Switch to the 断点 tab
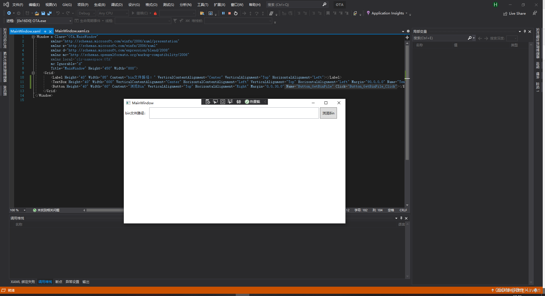The width and height of the screenshot is (545, 296). (59, 282)
